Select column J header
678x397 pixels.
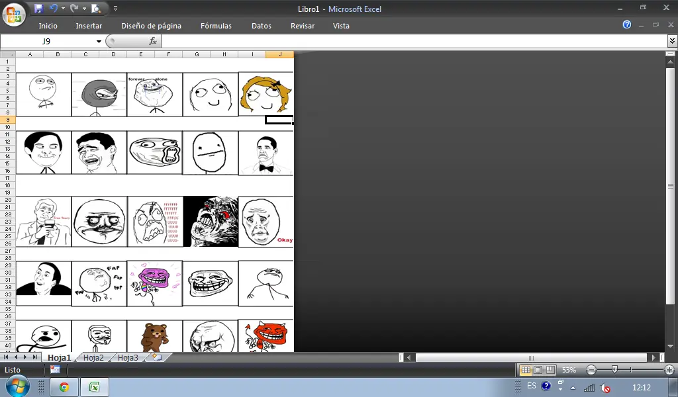point(280,54)
